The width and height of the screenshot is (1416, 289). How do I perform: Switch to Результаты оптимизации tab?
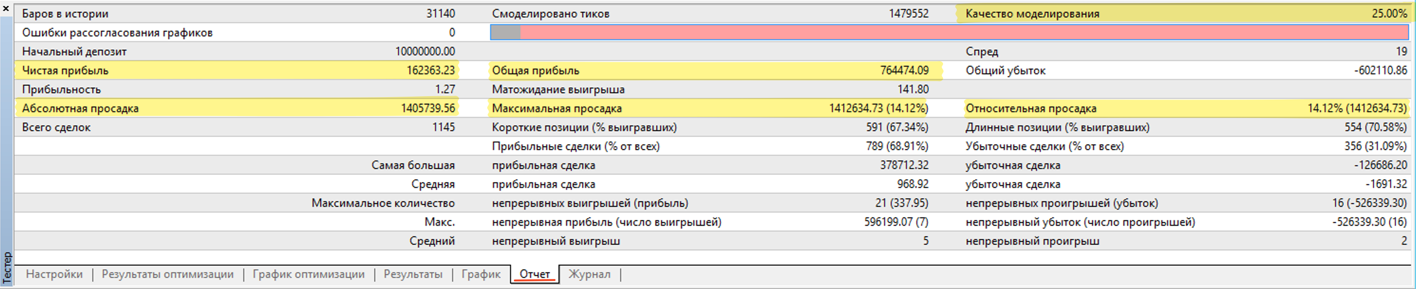[167, 274]
